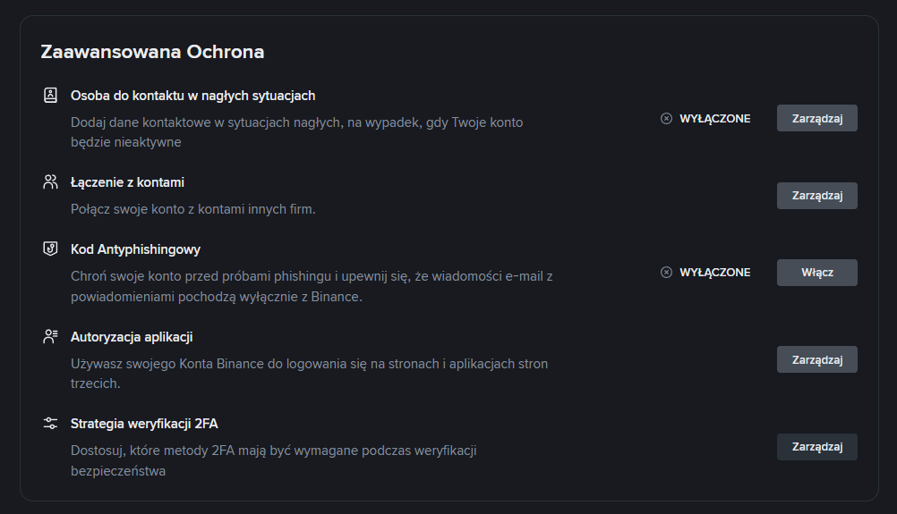The image size is (897, 514).
Task: Enable anti-phishing code with Włącz button
Action: 817,273
